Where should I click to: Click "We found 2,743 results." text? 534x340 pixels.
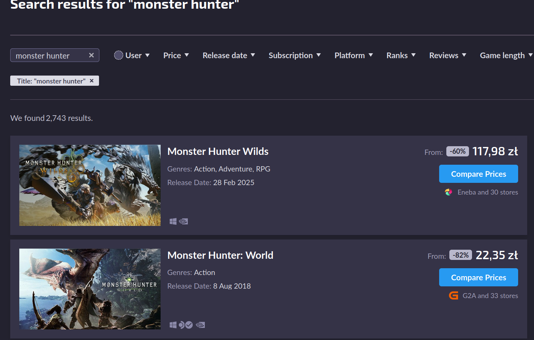(x=51, y=118)
